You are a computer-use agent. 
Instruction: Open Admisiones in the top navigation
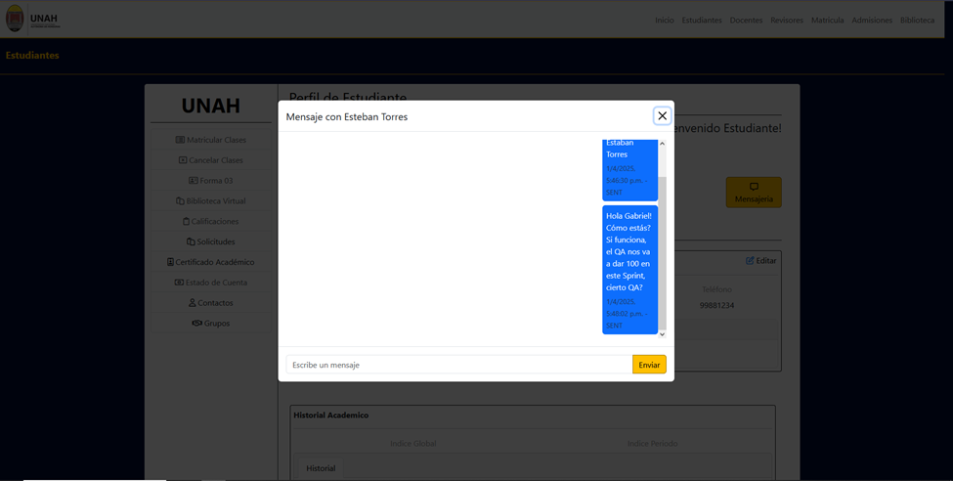point(872,21)
